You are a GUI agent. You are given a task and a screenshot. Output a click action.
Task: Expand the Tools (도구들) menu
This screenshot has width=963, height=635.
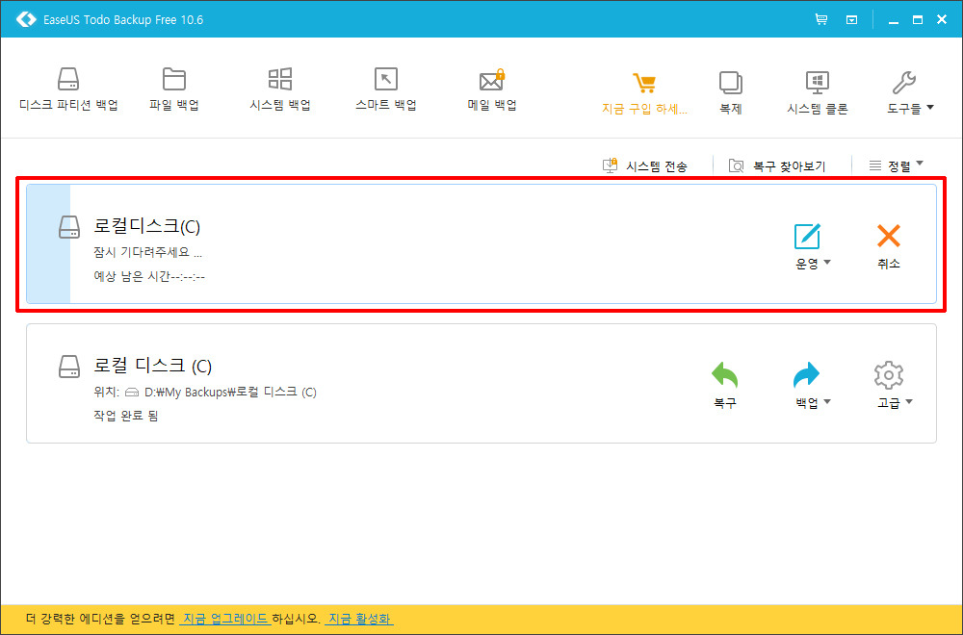[x=910, y=92]
